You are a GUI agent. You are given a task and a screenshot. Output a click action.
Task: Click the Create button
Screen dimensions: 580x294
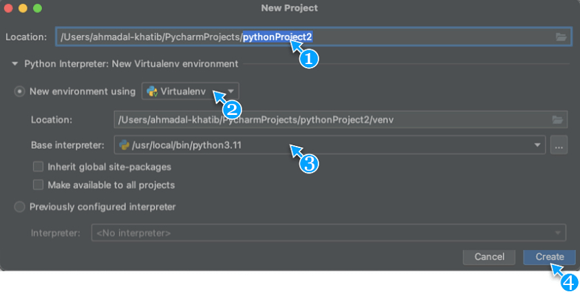pos(549,257)
